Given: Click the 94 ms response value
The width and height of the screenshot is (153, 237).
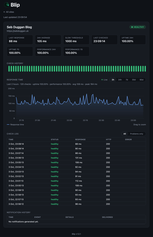Looking at the screenshot, I should coord(78,172).
